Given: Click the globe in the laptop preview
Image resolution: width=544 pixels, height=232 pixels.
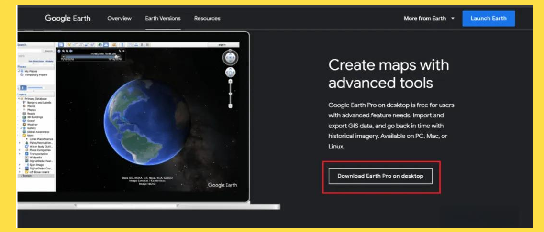Looking at the screenshot, I should [x=147, y=122].
